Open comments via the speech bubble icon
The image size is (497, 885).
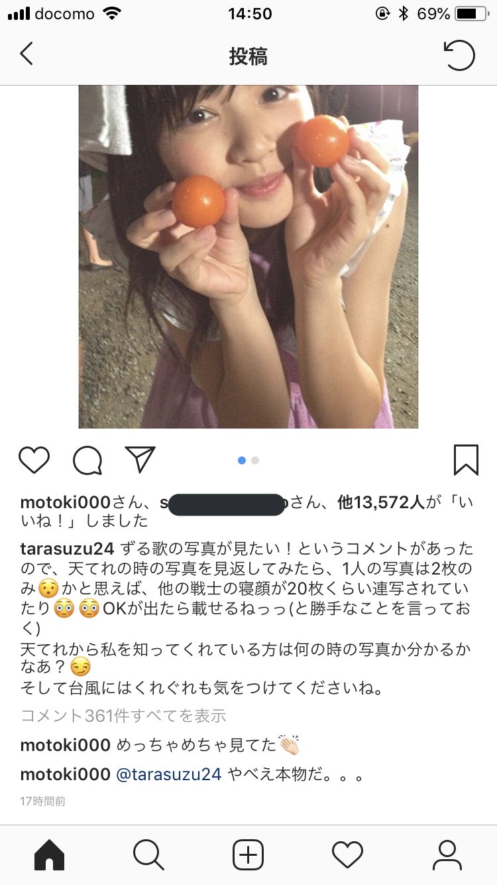pos(87,460)
